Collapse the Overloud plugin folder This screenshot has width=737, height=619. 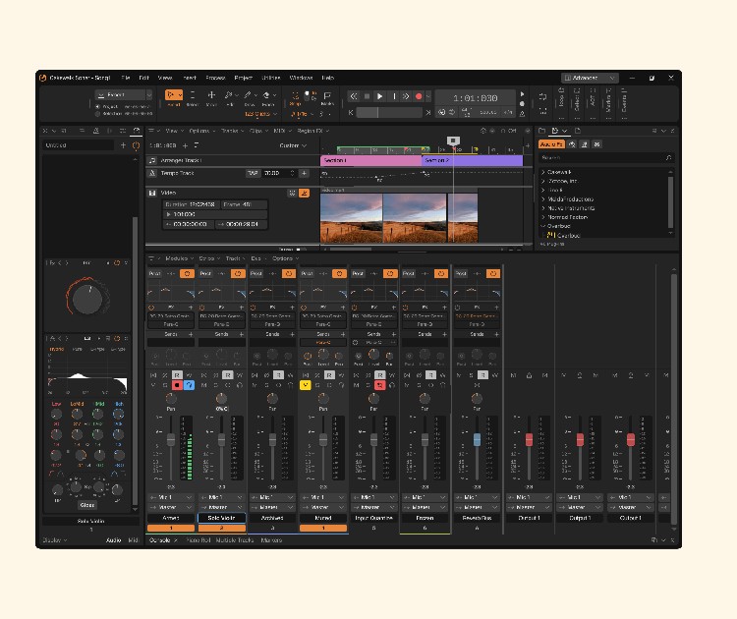pyautogui.click(x=543, y=226)
